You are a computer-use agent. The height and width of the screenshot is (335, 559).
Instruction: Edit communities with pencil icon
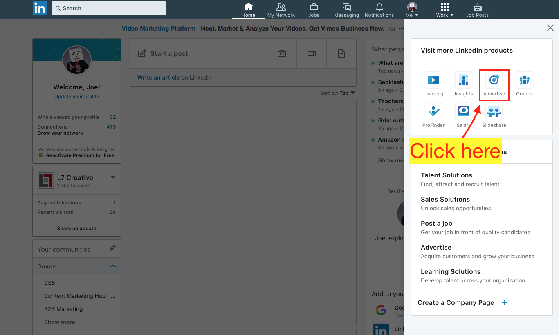tap(113, 248)
